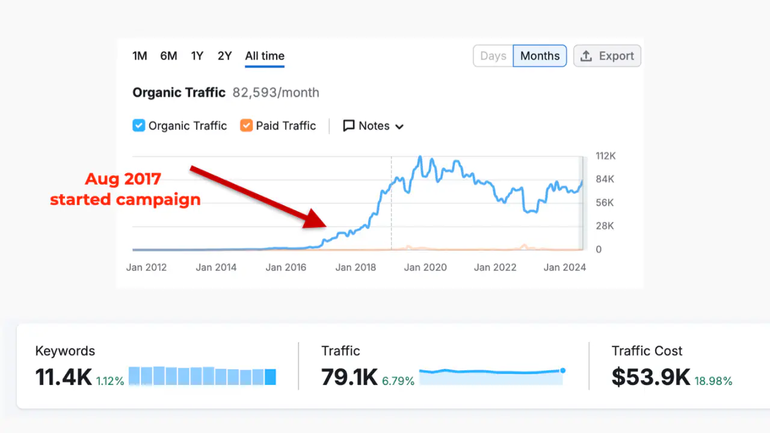
Task: Click the Notes speech-bubble icon
Action: 350,126
